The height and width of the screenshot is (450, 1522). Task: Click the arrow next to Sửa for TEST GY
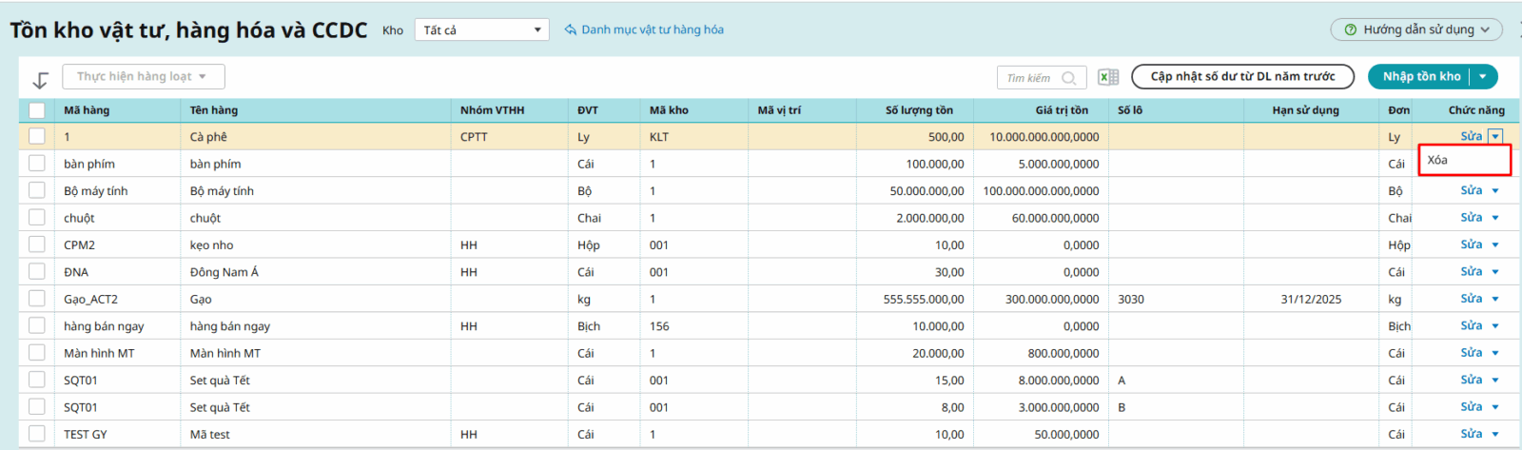pyautogui.click(x=1495, y=434)
